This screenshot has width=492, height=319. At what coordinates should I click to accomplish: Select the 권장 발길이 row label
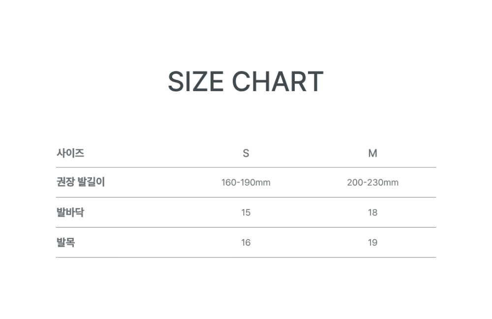(x=81, y=182)
